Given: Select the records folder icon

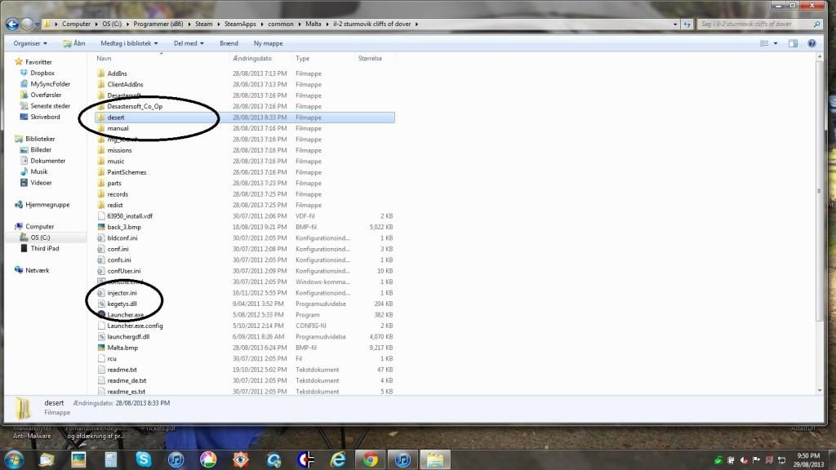Looking at the screenshot, I should (101, 194).
